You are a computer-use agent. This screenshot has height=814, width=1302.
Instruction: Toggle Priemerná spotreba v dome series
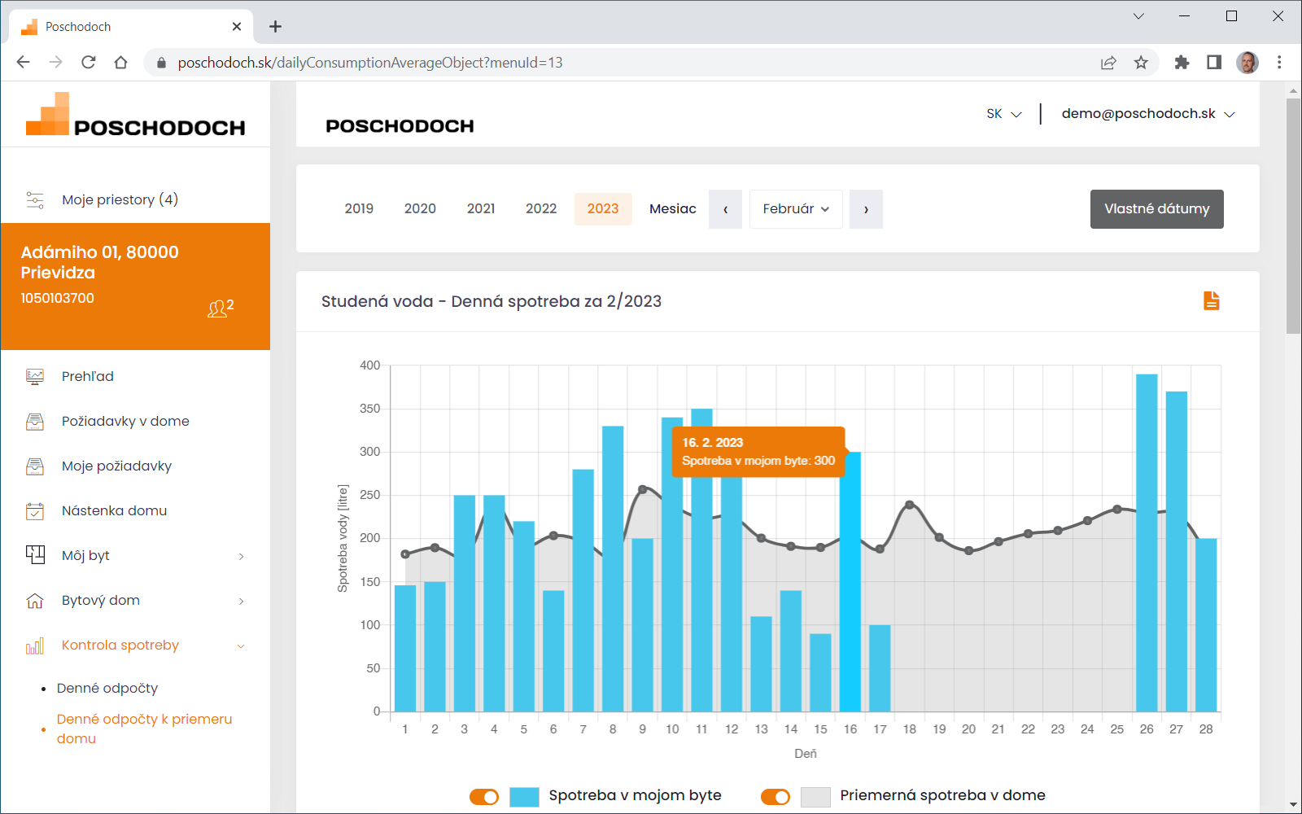tap(776, 797)
